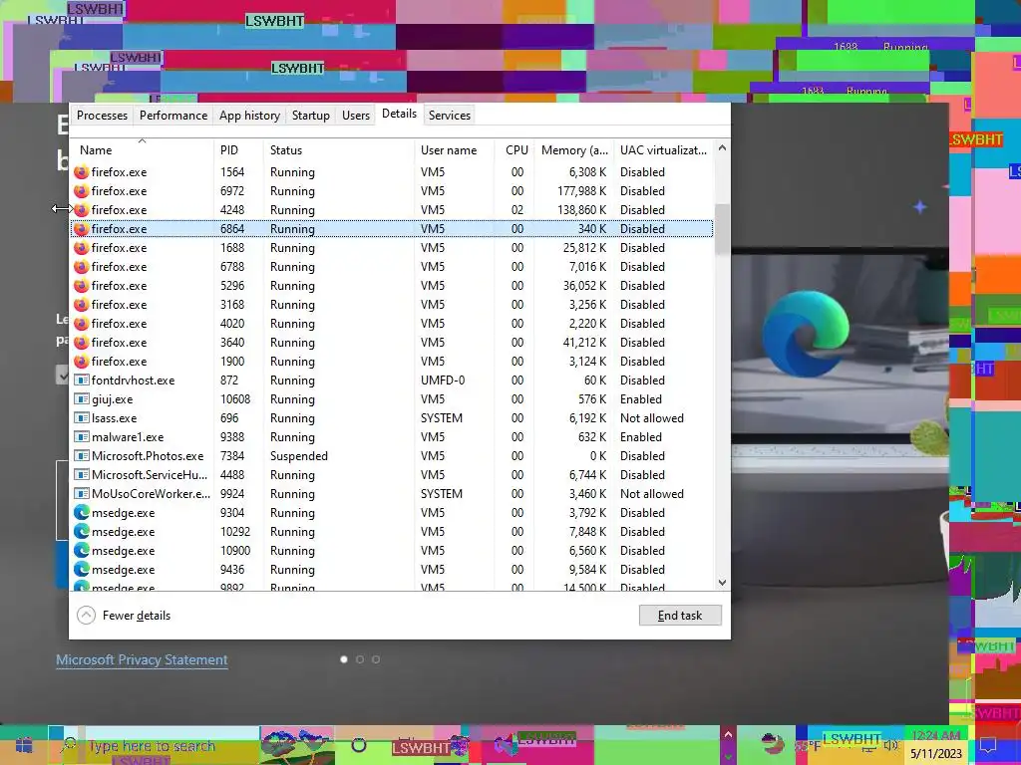Image resolution: width=1021 pixels, height=765 pixels.
Task: Sort by the Status column header
Action: pos(339,150)
